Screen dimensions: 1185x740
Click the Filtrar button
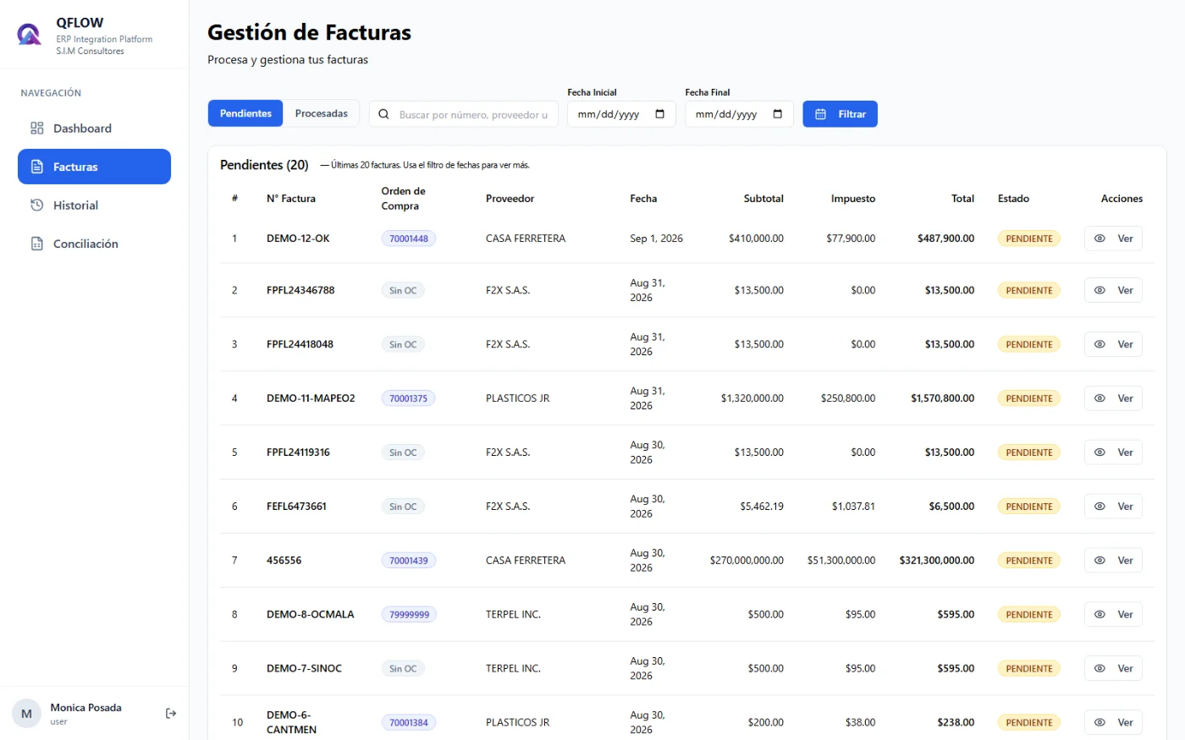(x=840, y=114)
